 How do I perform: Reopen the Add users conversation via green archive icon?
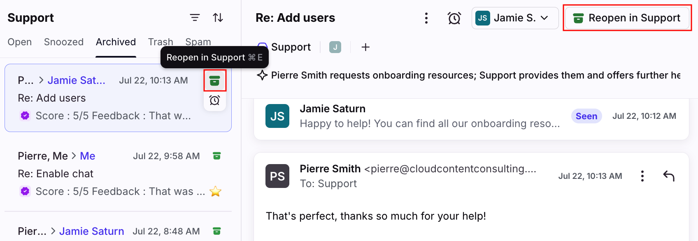coord(215,81)
